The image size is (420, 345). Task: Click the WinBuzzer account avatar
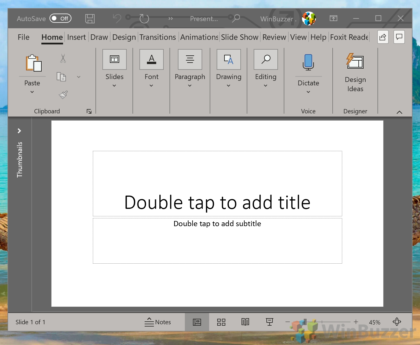click(309, 19)
